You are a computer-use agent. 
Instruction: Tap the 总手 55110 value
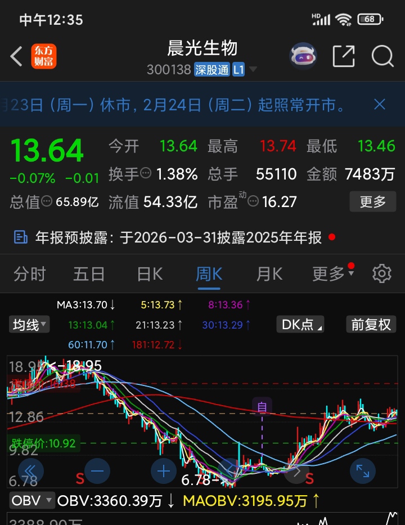[x=276, y=174]
